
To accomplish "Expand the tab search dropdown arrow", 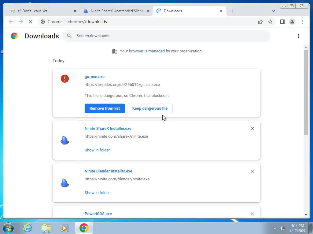I will tap(273, 11).
